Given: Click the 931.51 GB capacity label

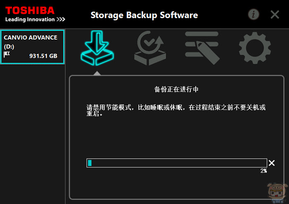Looking at the screenshot, I should [x=43, y=56].
